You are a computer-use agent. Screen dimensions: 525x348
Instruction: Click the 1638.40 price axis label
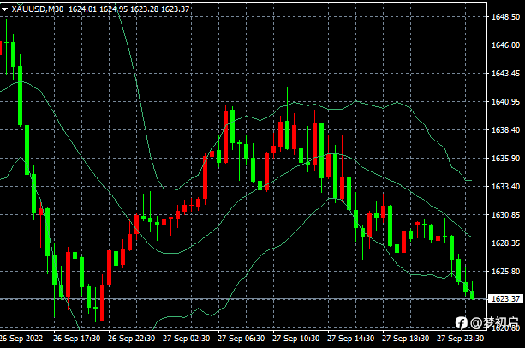(505, 130)
